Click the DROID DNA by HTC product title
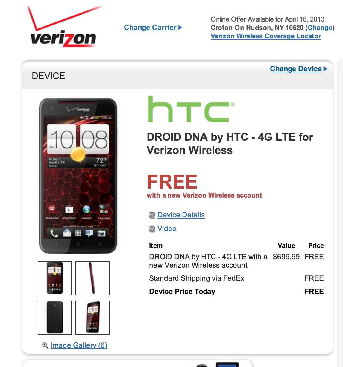The width and height of the screenshot is (343, 367). point(230,143)
